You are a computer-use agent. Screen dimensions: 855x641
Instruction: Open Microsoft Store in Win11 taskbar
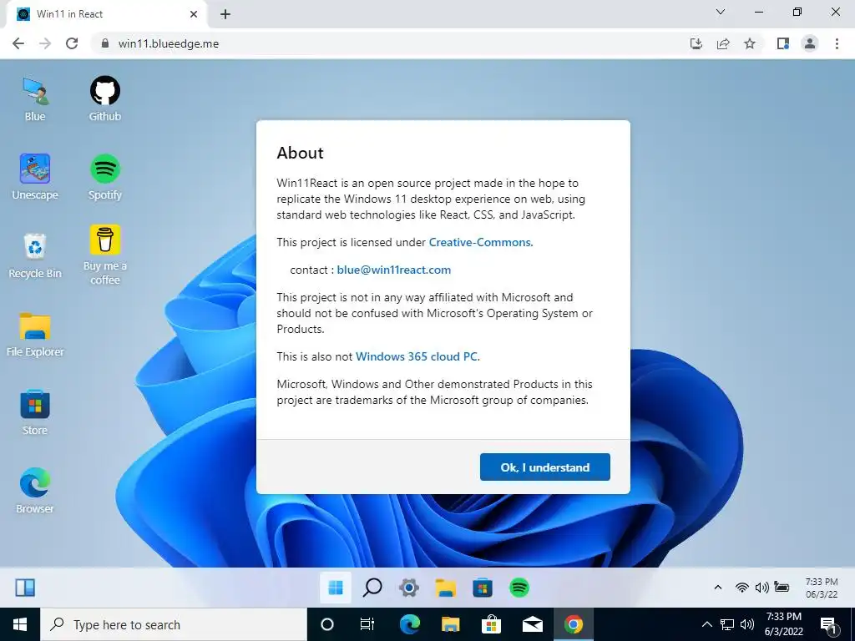click(483, 588)
